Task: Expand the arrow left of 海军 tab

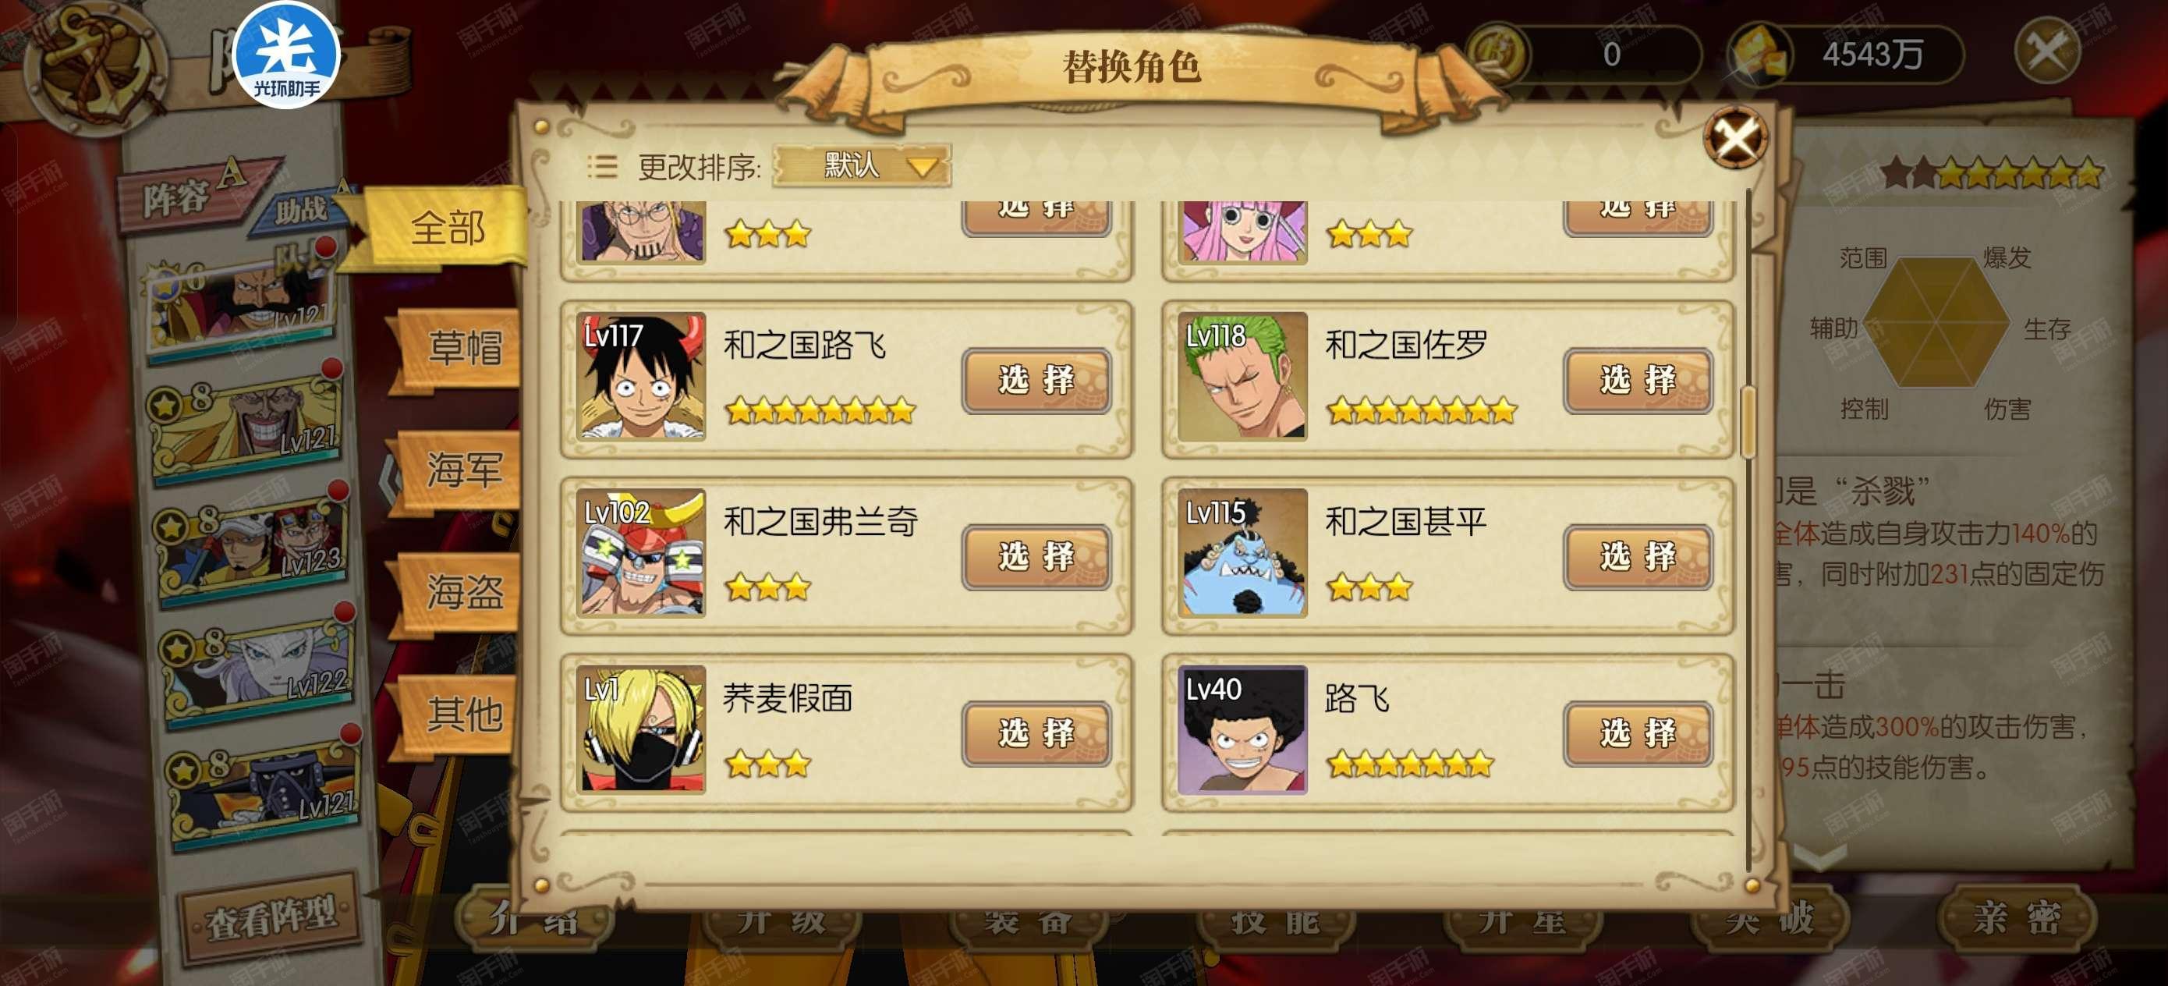Action: point(389,477)
